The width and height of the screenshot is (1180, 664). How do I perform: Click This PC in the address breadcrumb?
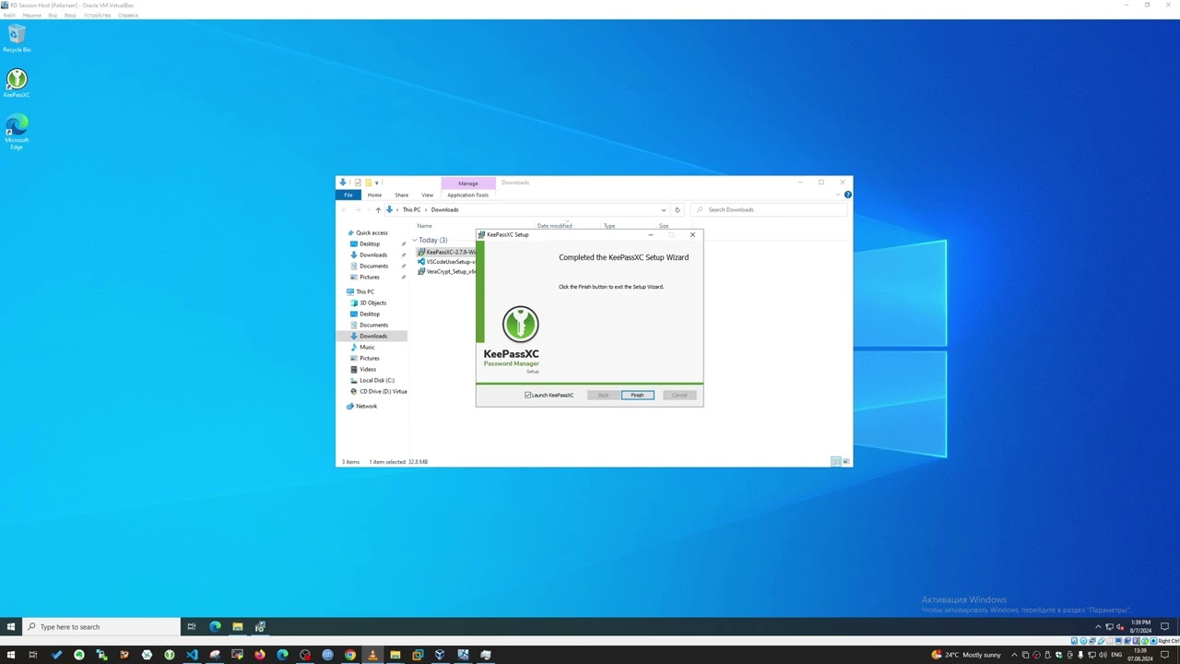point(411,209)
